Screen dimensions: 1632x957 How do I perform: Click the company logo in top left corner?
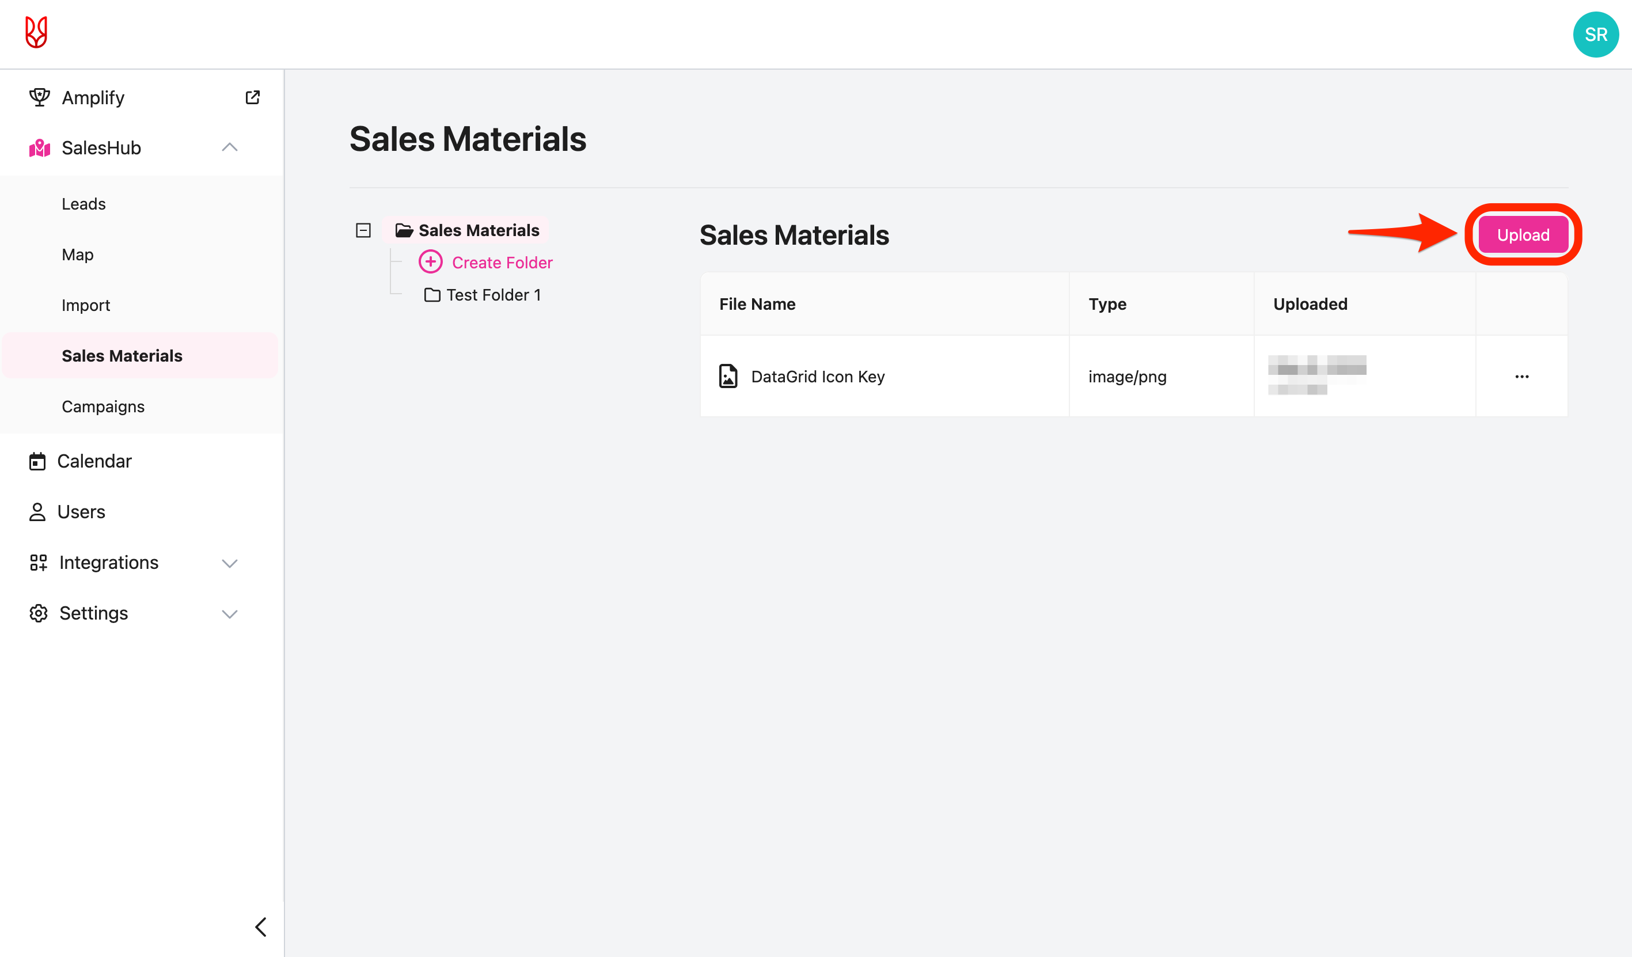[x=36, y=32]
